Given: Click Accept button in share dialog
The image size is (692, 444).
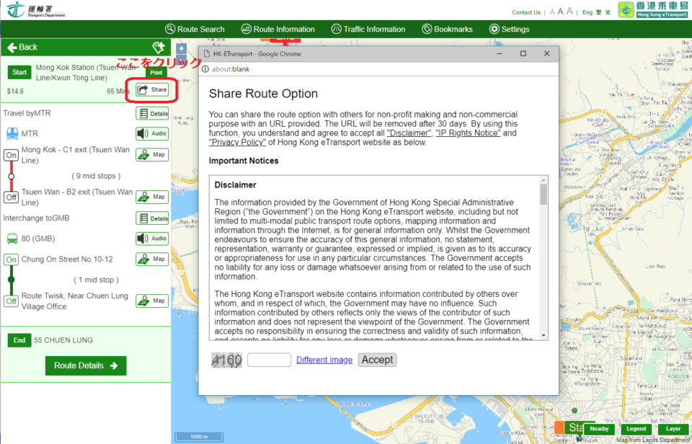Looking at the screenshot, I should [x=377, y=360].
